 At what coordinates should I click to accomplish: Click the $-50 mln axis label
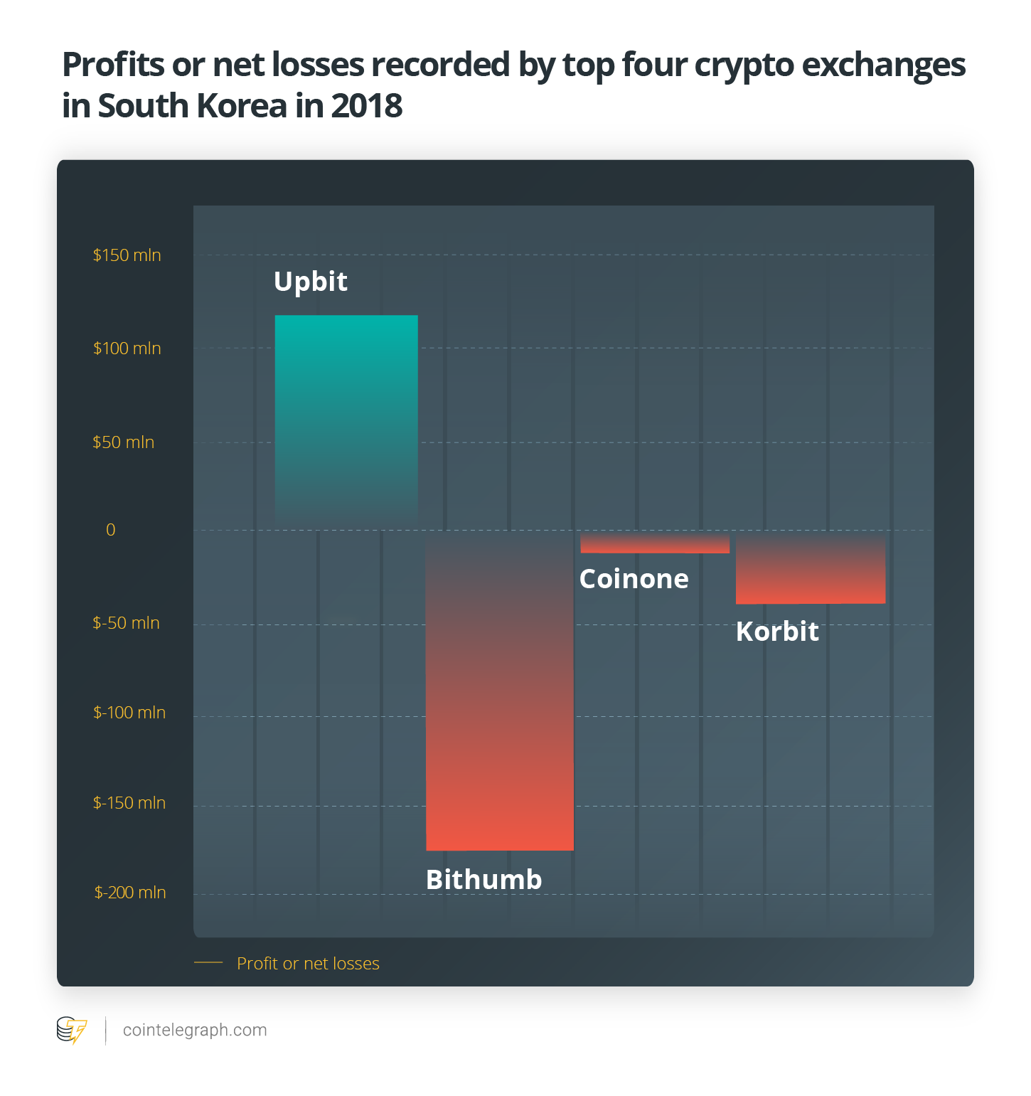(127, 623)
